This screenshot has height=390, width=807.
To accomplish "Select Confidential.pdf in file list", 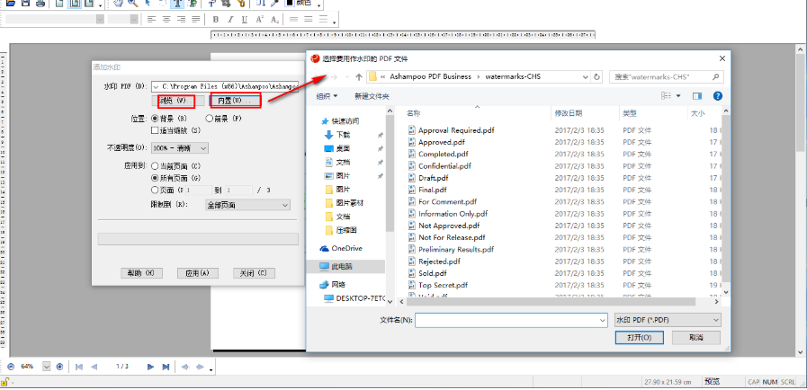I will [444, 166].
